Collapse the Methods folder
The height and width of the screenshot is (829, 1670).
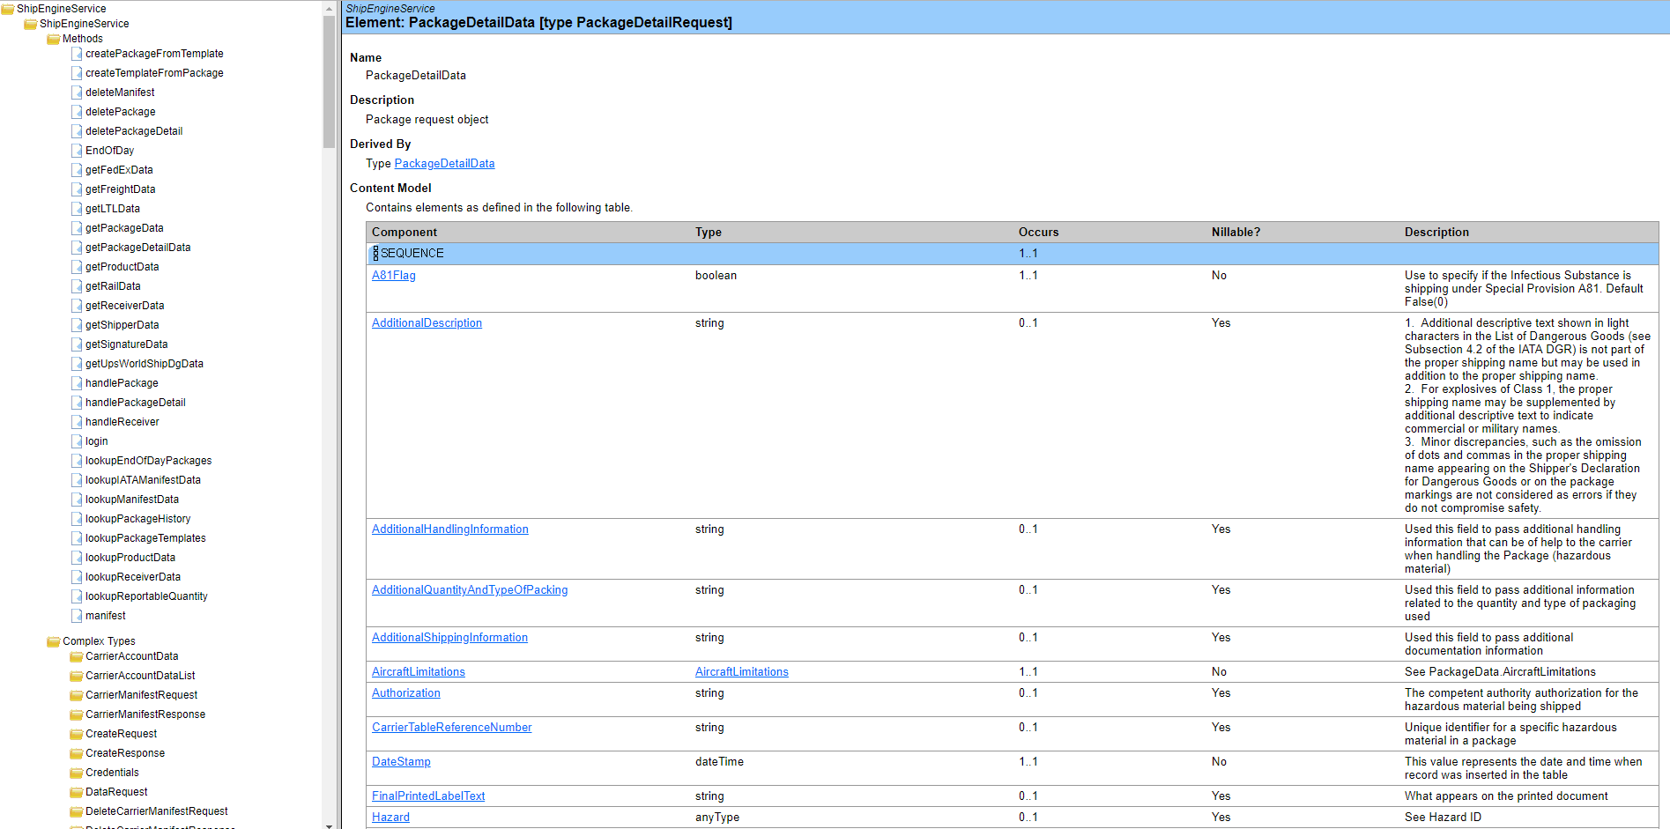tap(53, 39)
